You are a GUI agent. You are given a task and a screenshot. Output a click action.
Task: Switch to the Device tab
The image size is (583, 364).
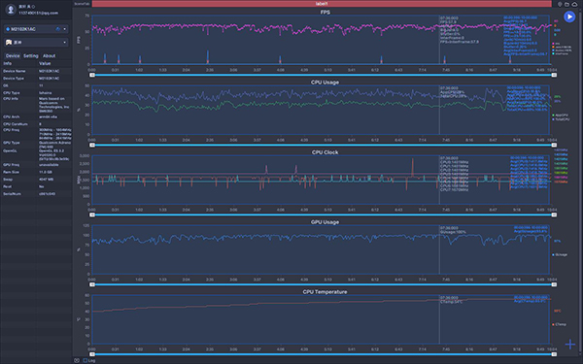[13, 55]
